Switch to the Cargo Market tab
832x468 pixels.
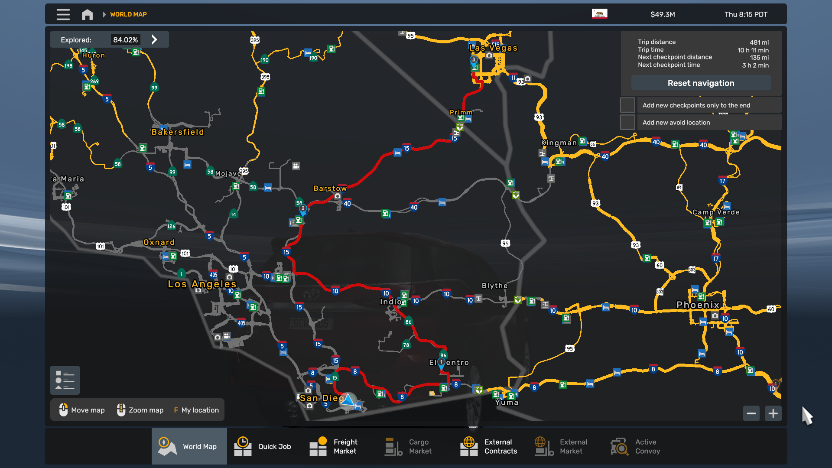(x=393, y=446)
